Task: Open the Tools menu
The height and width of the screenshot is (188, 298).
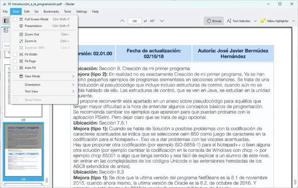Action: [x=68, y=12]
